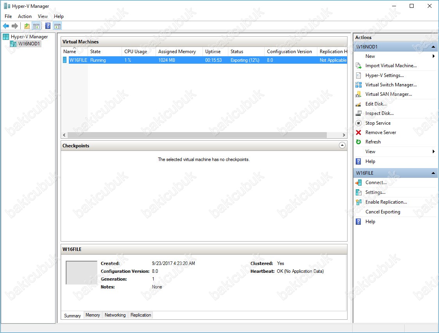Switch to the Replication tab
This screenshot has height=333, width=439.
tap(141, 315)
